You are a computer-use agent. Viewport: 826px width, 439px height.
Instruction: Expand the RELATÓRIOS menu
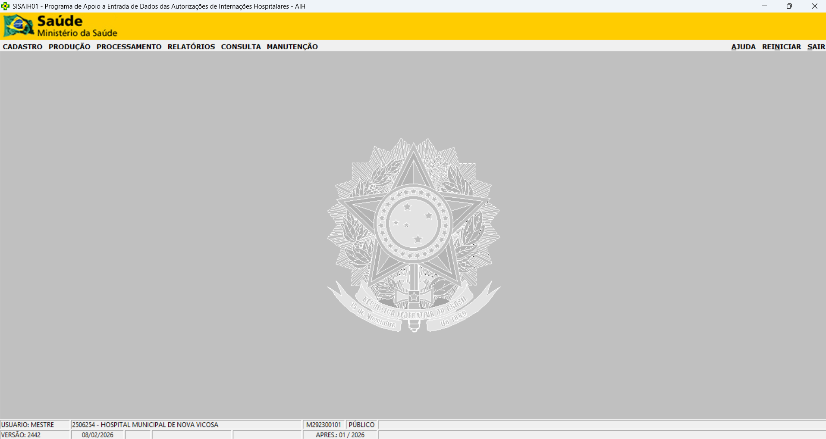click(x=191, y=47)
